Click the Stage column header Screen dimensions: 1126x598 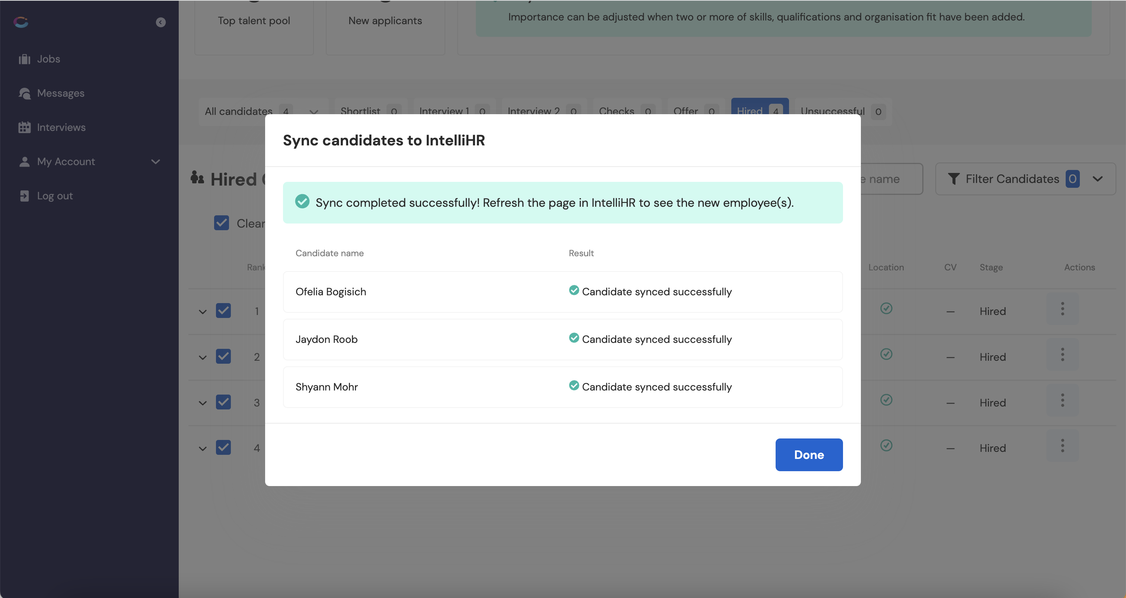coord(991,267)
